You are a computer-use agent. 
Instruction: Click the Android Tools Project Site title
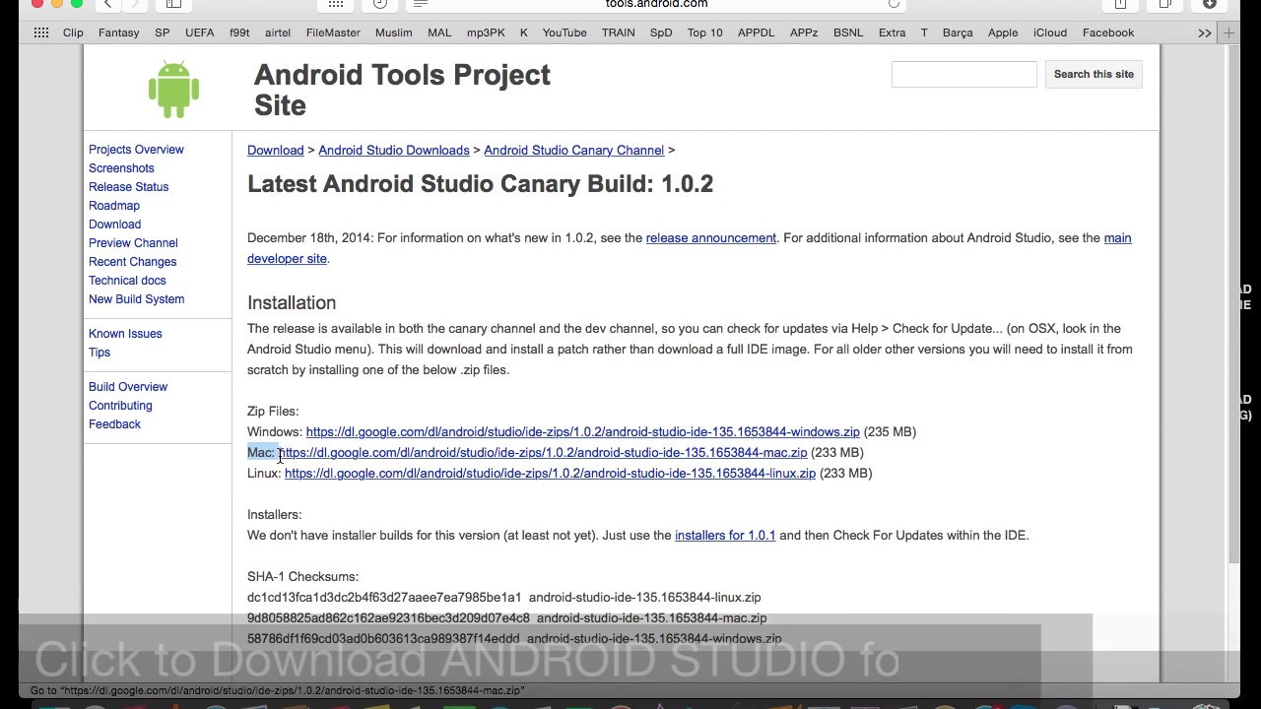click(402, 90)
